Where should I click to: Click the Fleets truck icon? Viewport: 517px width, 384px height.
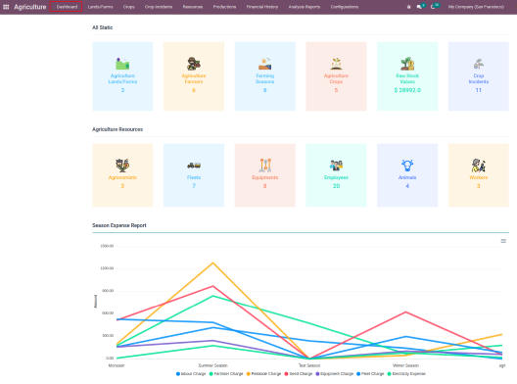[194, 166]
